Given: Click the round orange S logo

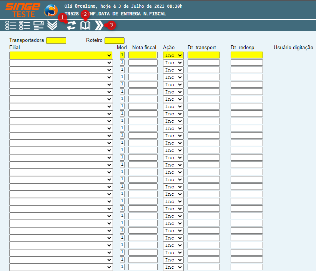Looking at the screenshot, I should pyautogui.click(x=51, y=10).
